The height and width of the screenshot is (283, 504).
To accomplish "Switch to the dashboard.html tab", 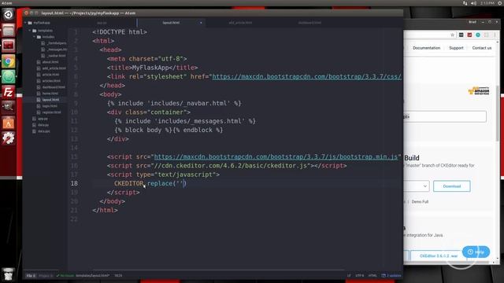I will pos(309,23).
